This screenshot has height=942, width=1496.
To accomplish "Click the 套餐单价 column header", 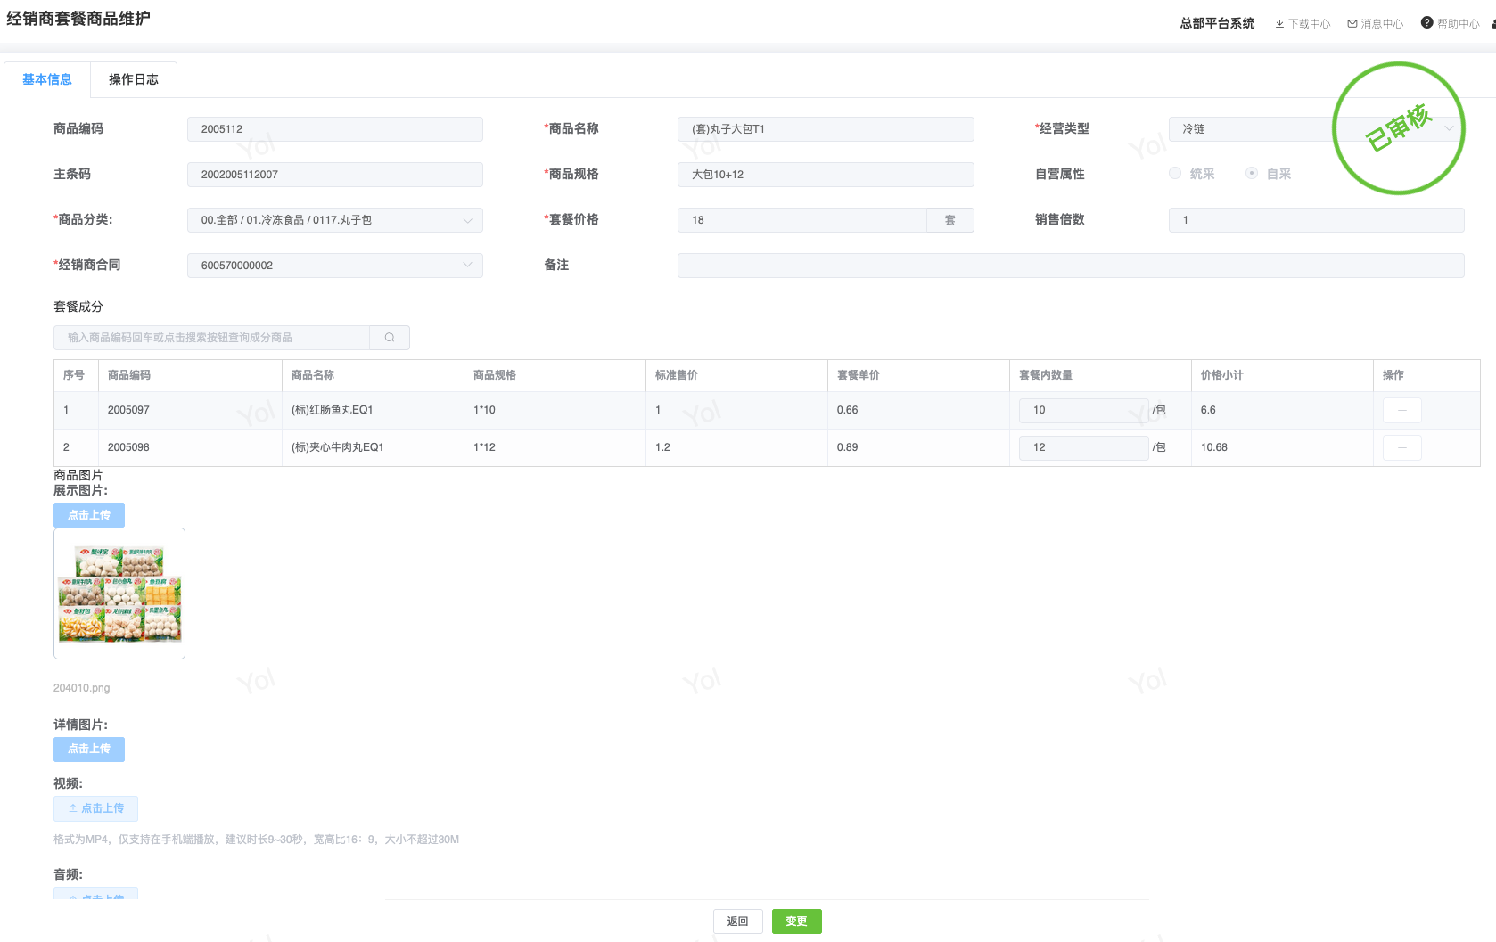I will [x=859, y=376].
